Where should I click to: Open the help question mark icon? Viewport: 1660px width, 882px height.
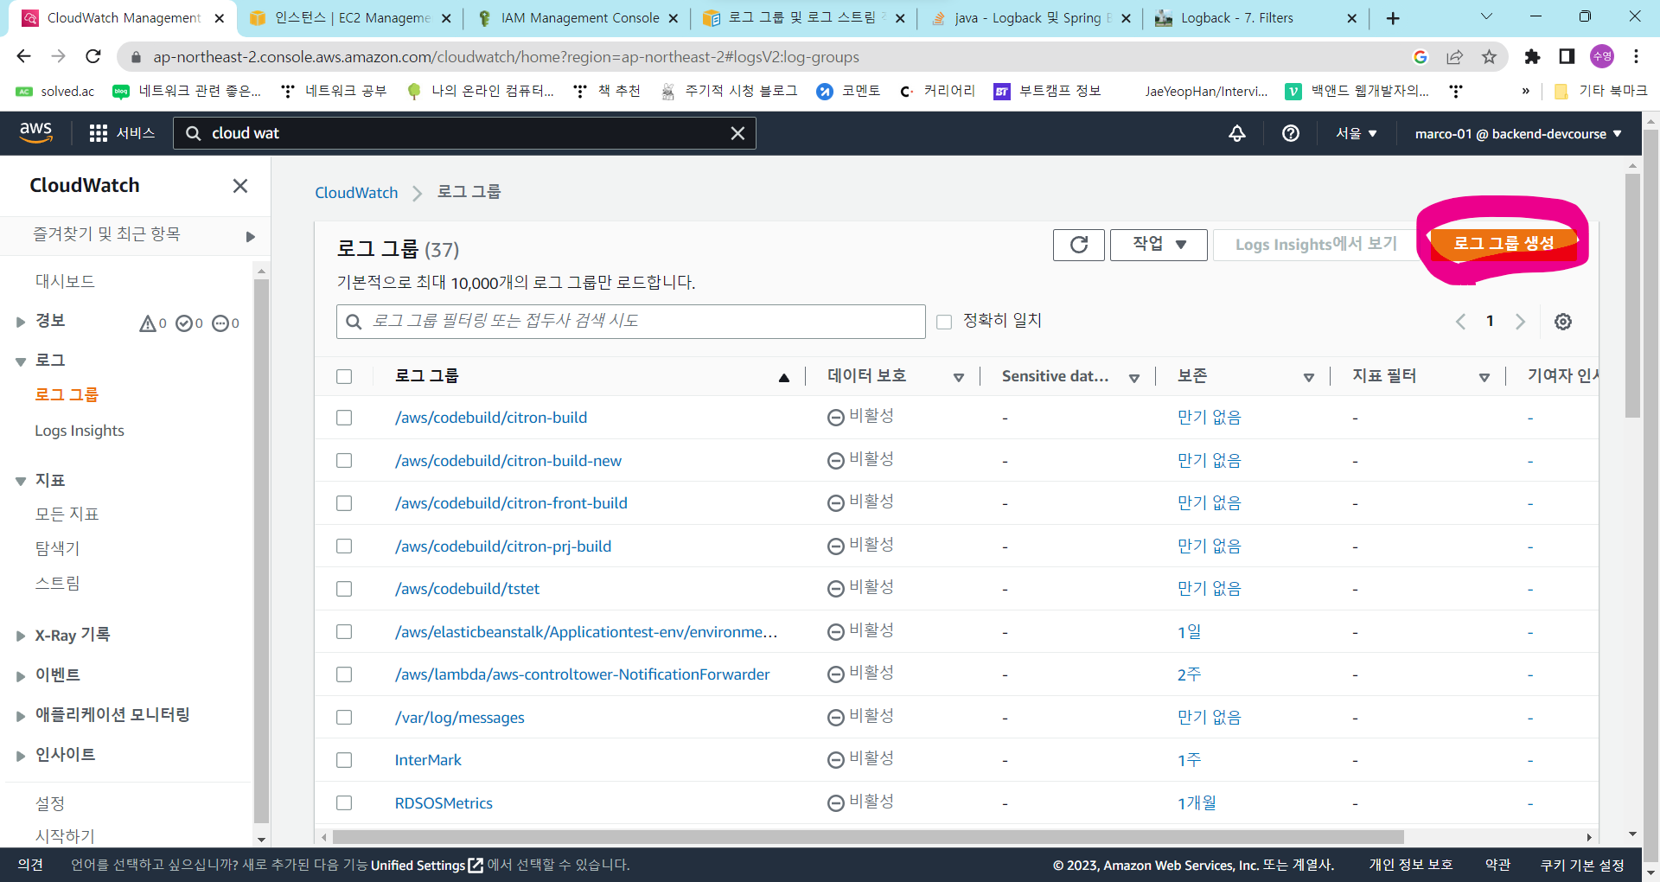1291,133
